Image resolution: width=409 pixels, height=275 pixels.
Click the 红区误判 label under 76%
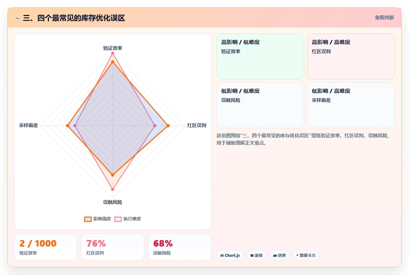coord(95,253)
